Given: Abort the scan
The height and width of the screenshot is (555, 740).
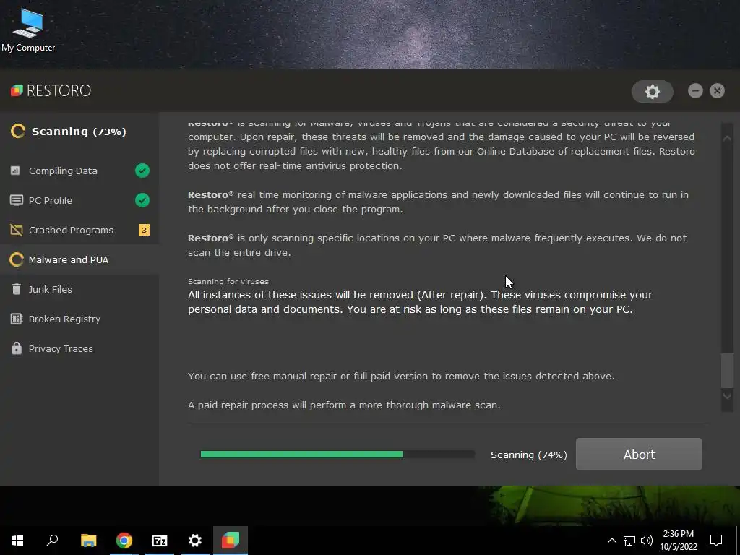Looking at the screenshot, I should tap(639, 454).
